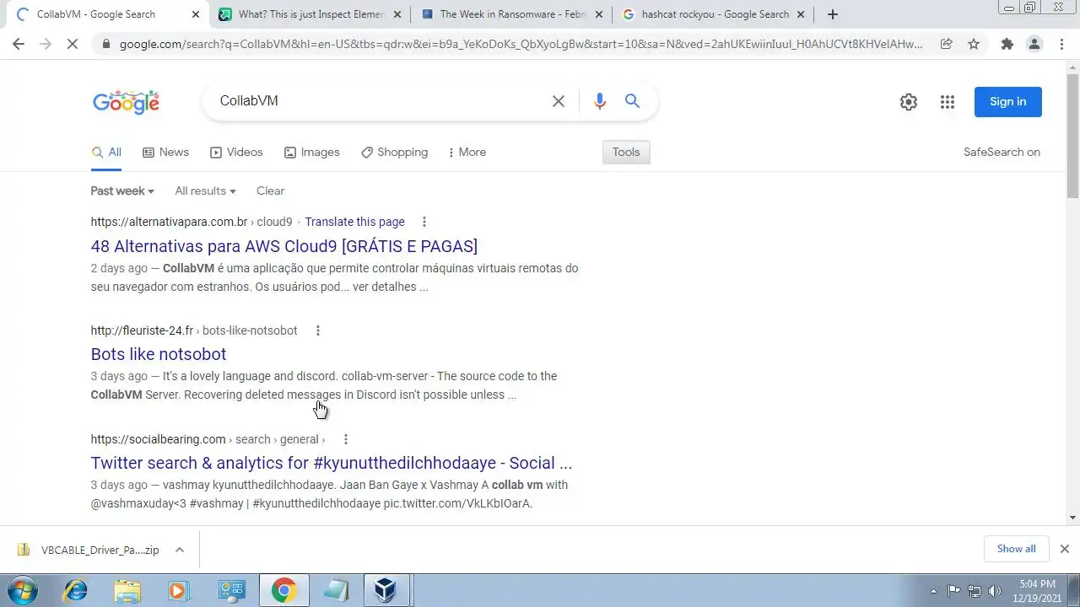This screenshot has width=1080, height=607.
Task: Open the site info lock icon
Action: (x=105, y=44)
